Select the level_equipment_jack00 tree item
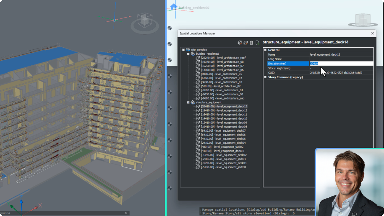The width and height of the screenshot is (384, 216). pyautogui.click(x=226, y=167)
